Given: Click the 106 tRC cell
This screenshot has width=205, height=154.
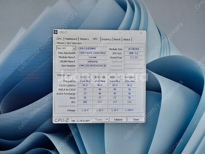Looking at the screenshot, I should (85, 102).
